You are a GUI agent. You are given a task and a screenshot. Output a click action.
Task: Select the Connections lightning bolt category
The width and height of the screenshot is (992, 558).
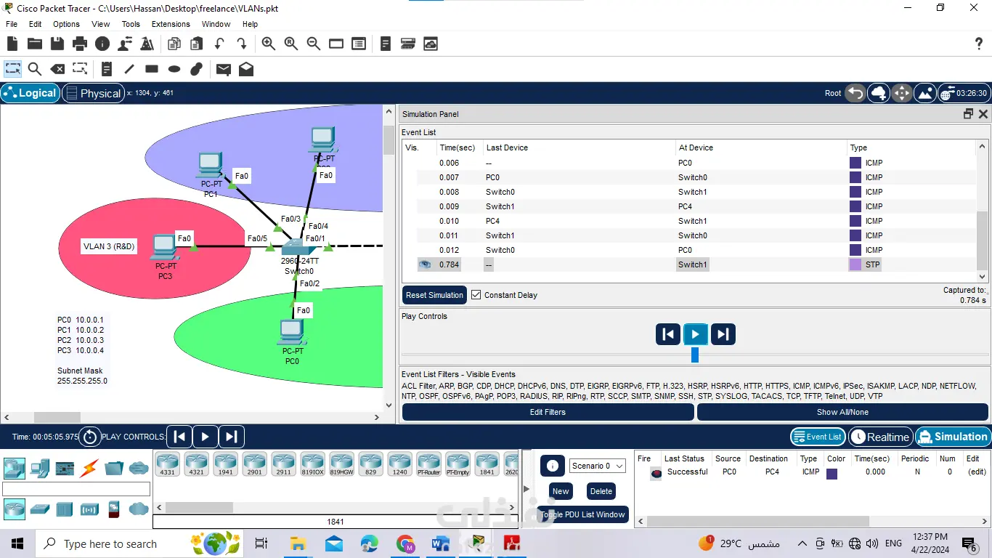pyautogui.click(x=90, y=467)
